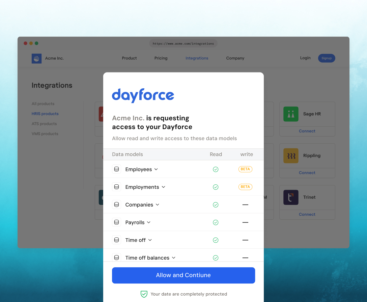Screen dimensions: 367x302
Task: Click the Time off balances database icon
Action: [x=116, y=258]
